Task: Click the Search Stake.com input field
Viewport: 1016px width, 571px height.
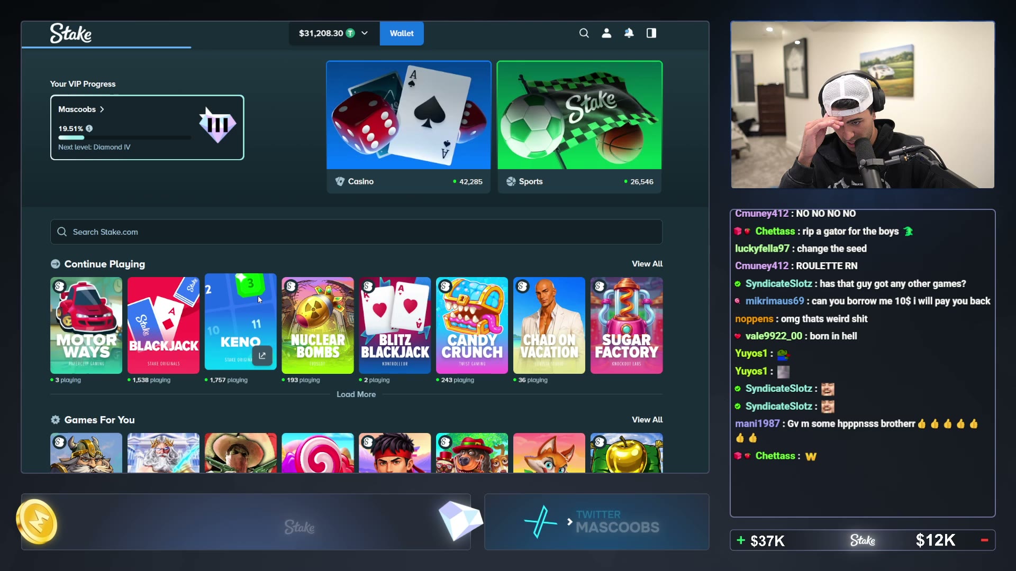Action: pyautogui.click(x=356, y=232)
